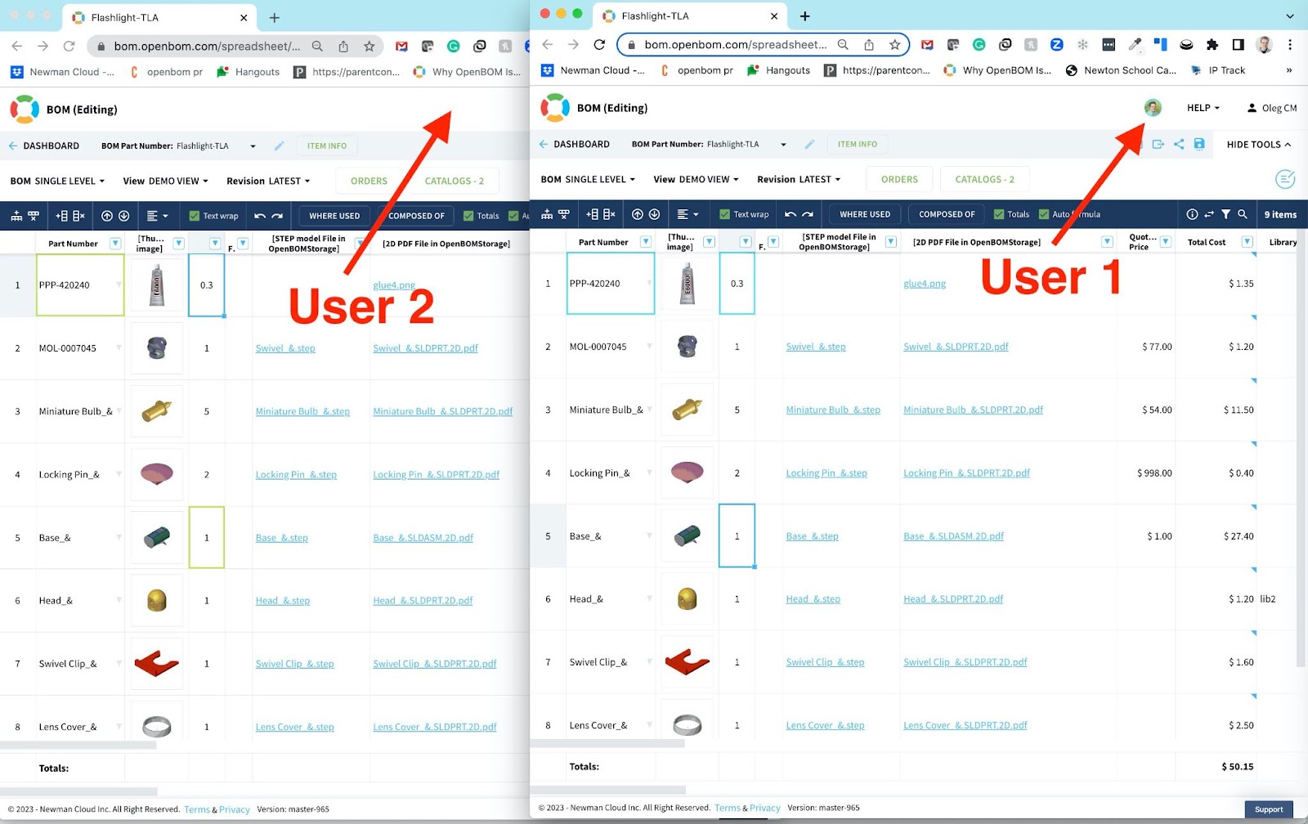Open View Demo View dropdown in right window

tap(696, 179)
